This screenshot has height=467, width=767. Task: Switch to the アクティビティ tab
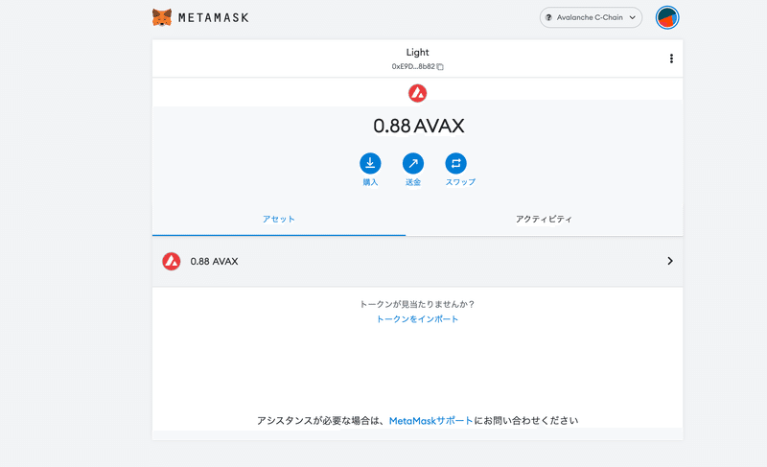(x=544, y=220)
